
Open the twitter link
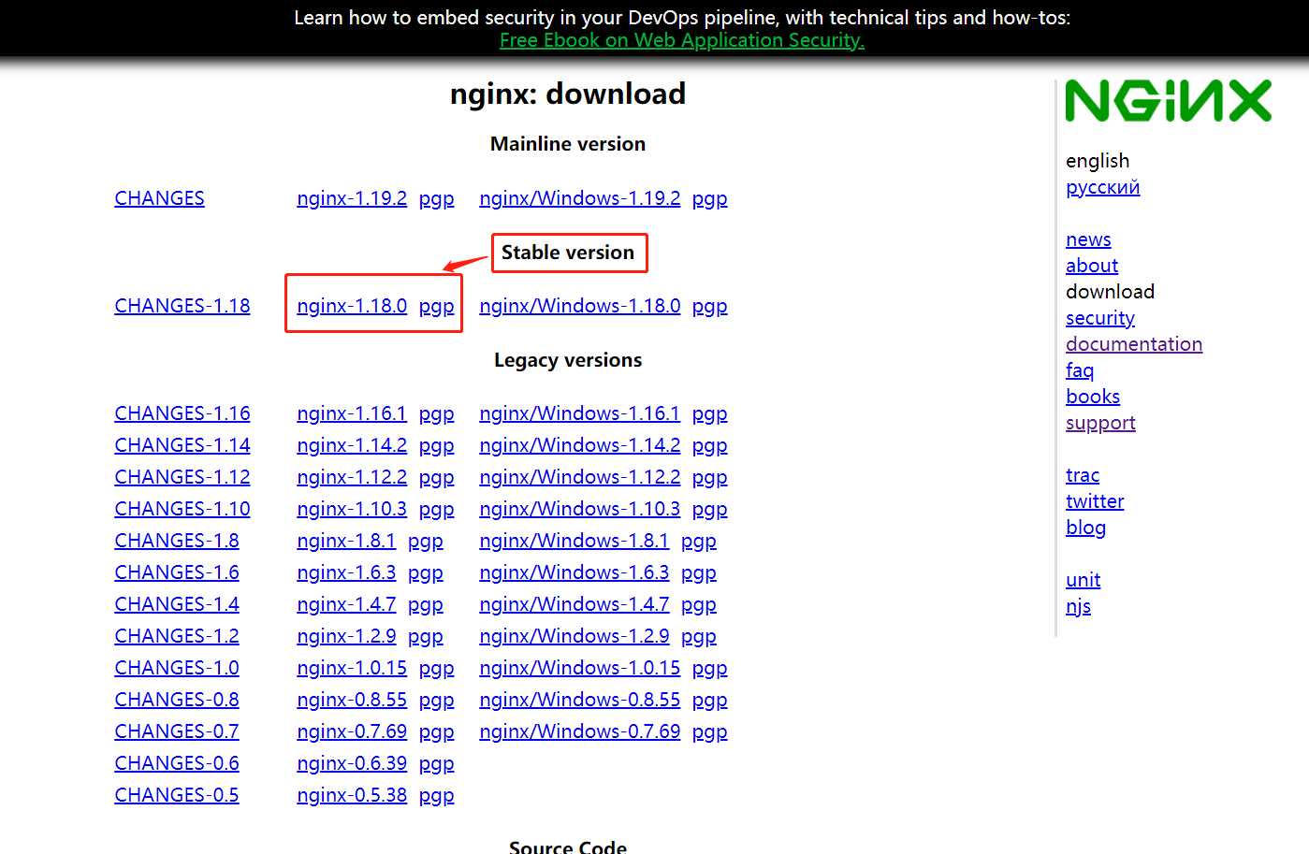pyautogui.click(x=1095, y=501)
